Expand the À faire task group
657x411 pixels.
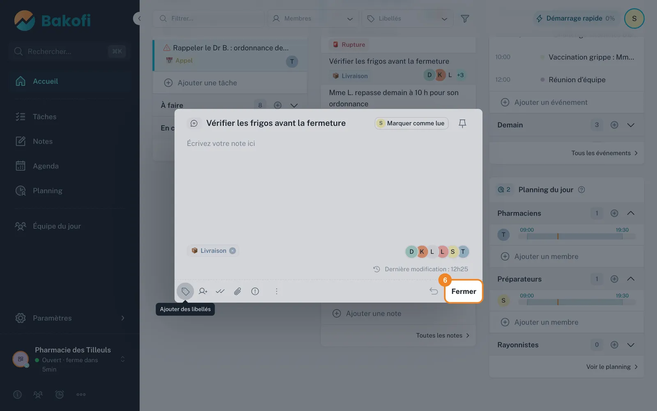pyautogui.click(x=294, y=105)
